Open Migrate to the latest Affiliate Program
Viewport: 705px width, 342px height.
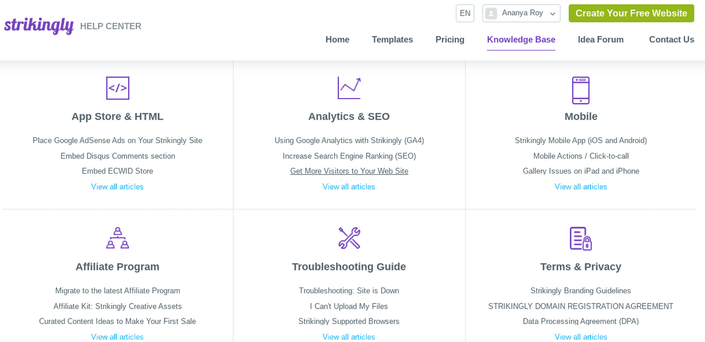pyautogui.click(x=117, y=291)
